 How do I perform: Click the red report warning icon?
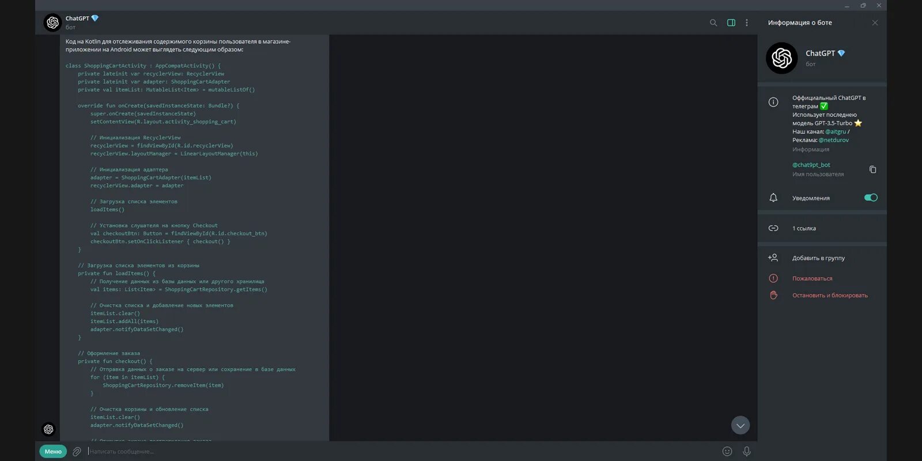click(x=773, y=278)
